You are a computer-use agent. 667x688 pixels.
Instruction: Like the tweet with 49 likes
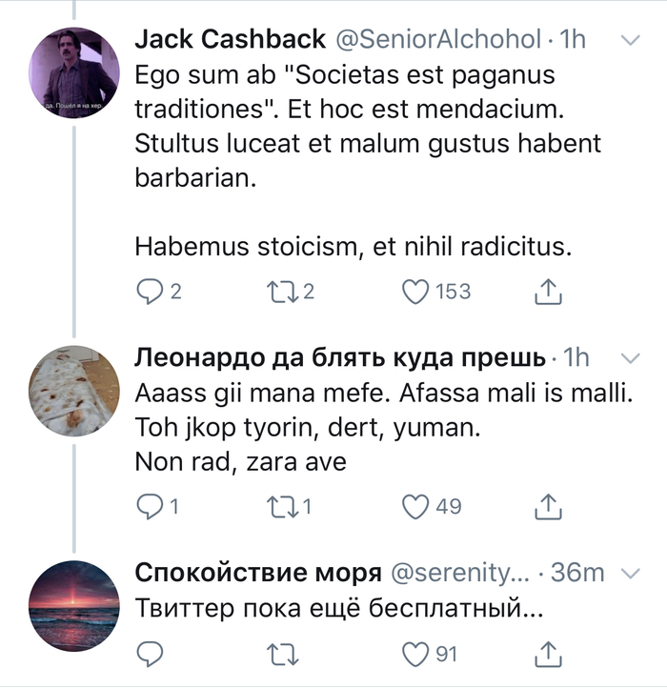(415, 507)
